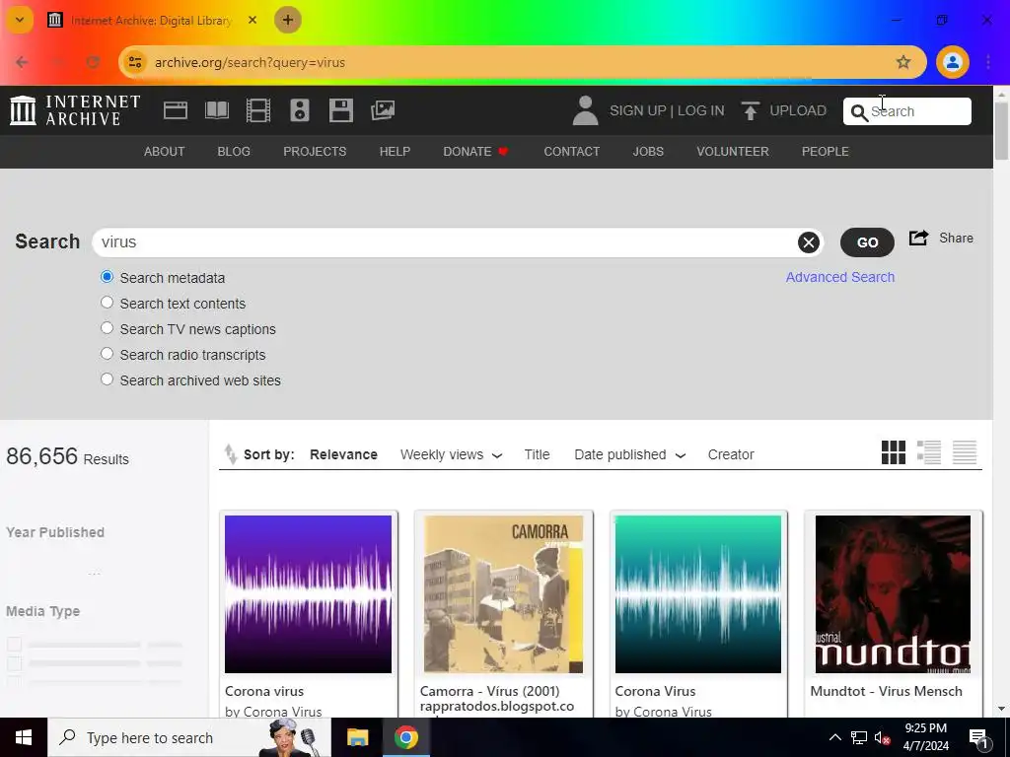1010x757 pixels.
Task: Click the upload arrow icon
Action: coord(750,110)
